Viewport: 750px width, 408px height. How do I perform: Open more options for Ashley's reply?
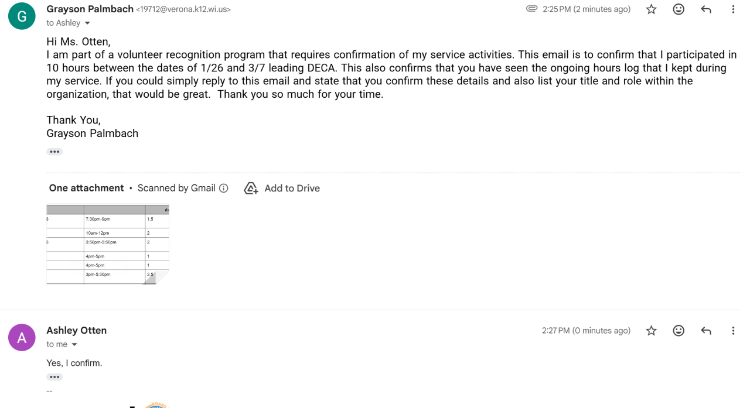(x=732, y=331)
